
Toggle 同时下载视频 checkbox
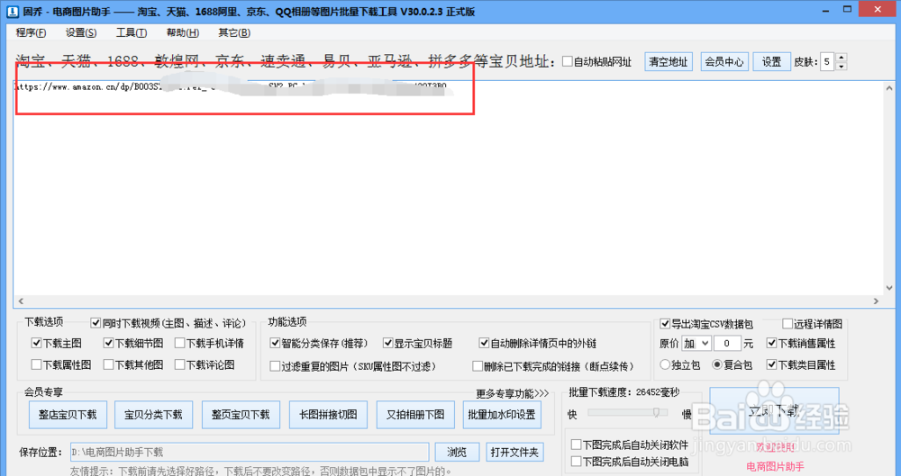point(96,323)
